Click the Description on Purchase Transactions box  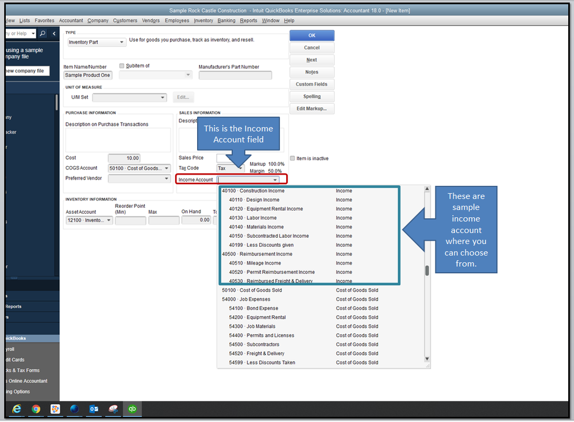(x=118, y=140)
